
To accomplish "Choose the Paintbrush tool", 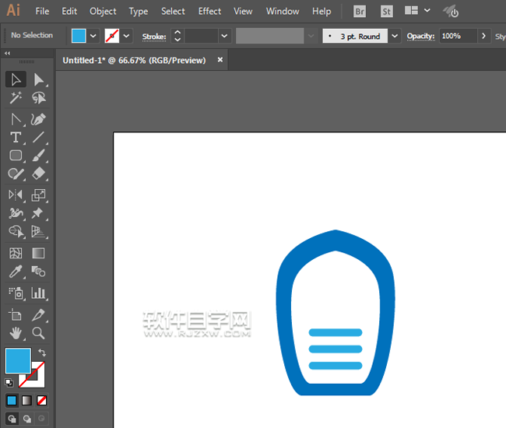I will click(x=38, y=156).
